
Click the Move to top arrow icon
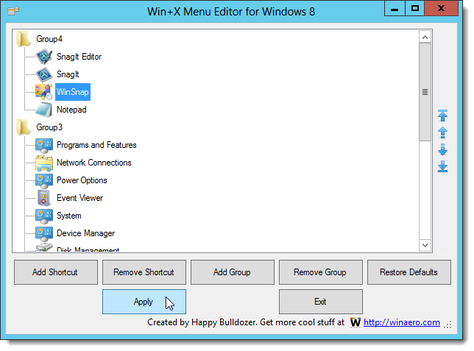click(x=442, y=116)
